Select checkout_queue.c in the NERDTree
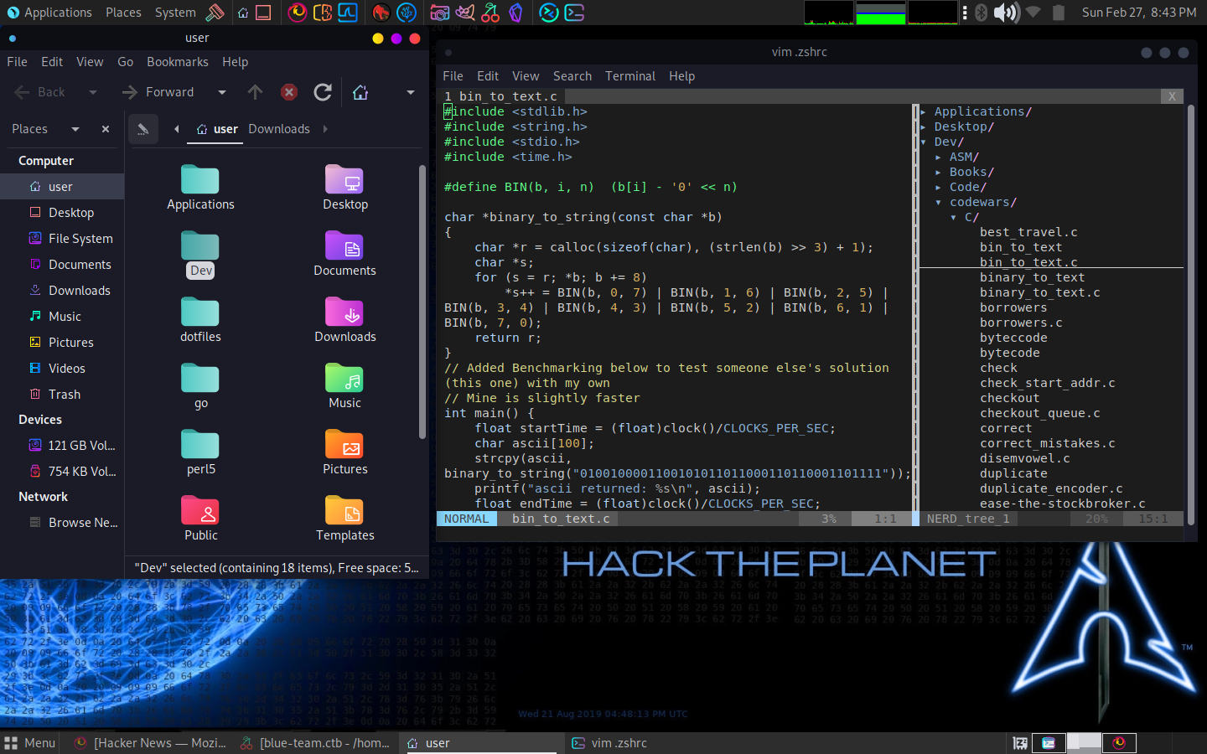The height and width of the screenshot is (754, 1207). pyautogui.click(x=1039, y=413)
